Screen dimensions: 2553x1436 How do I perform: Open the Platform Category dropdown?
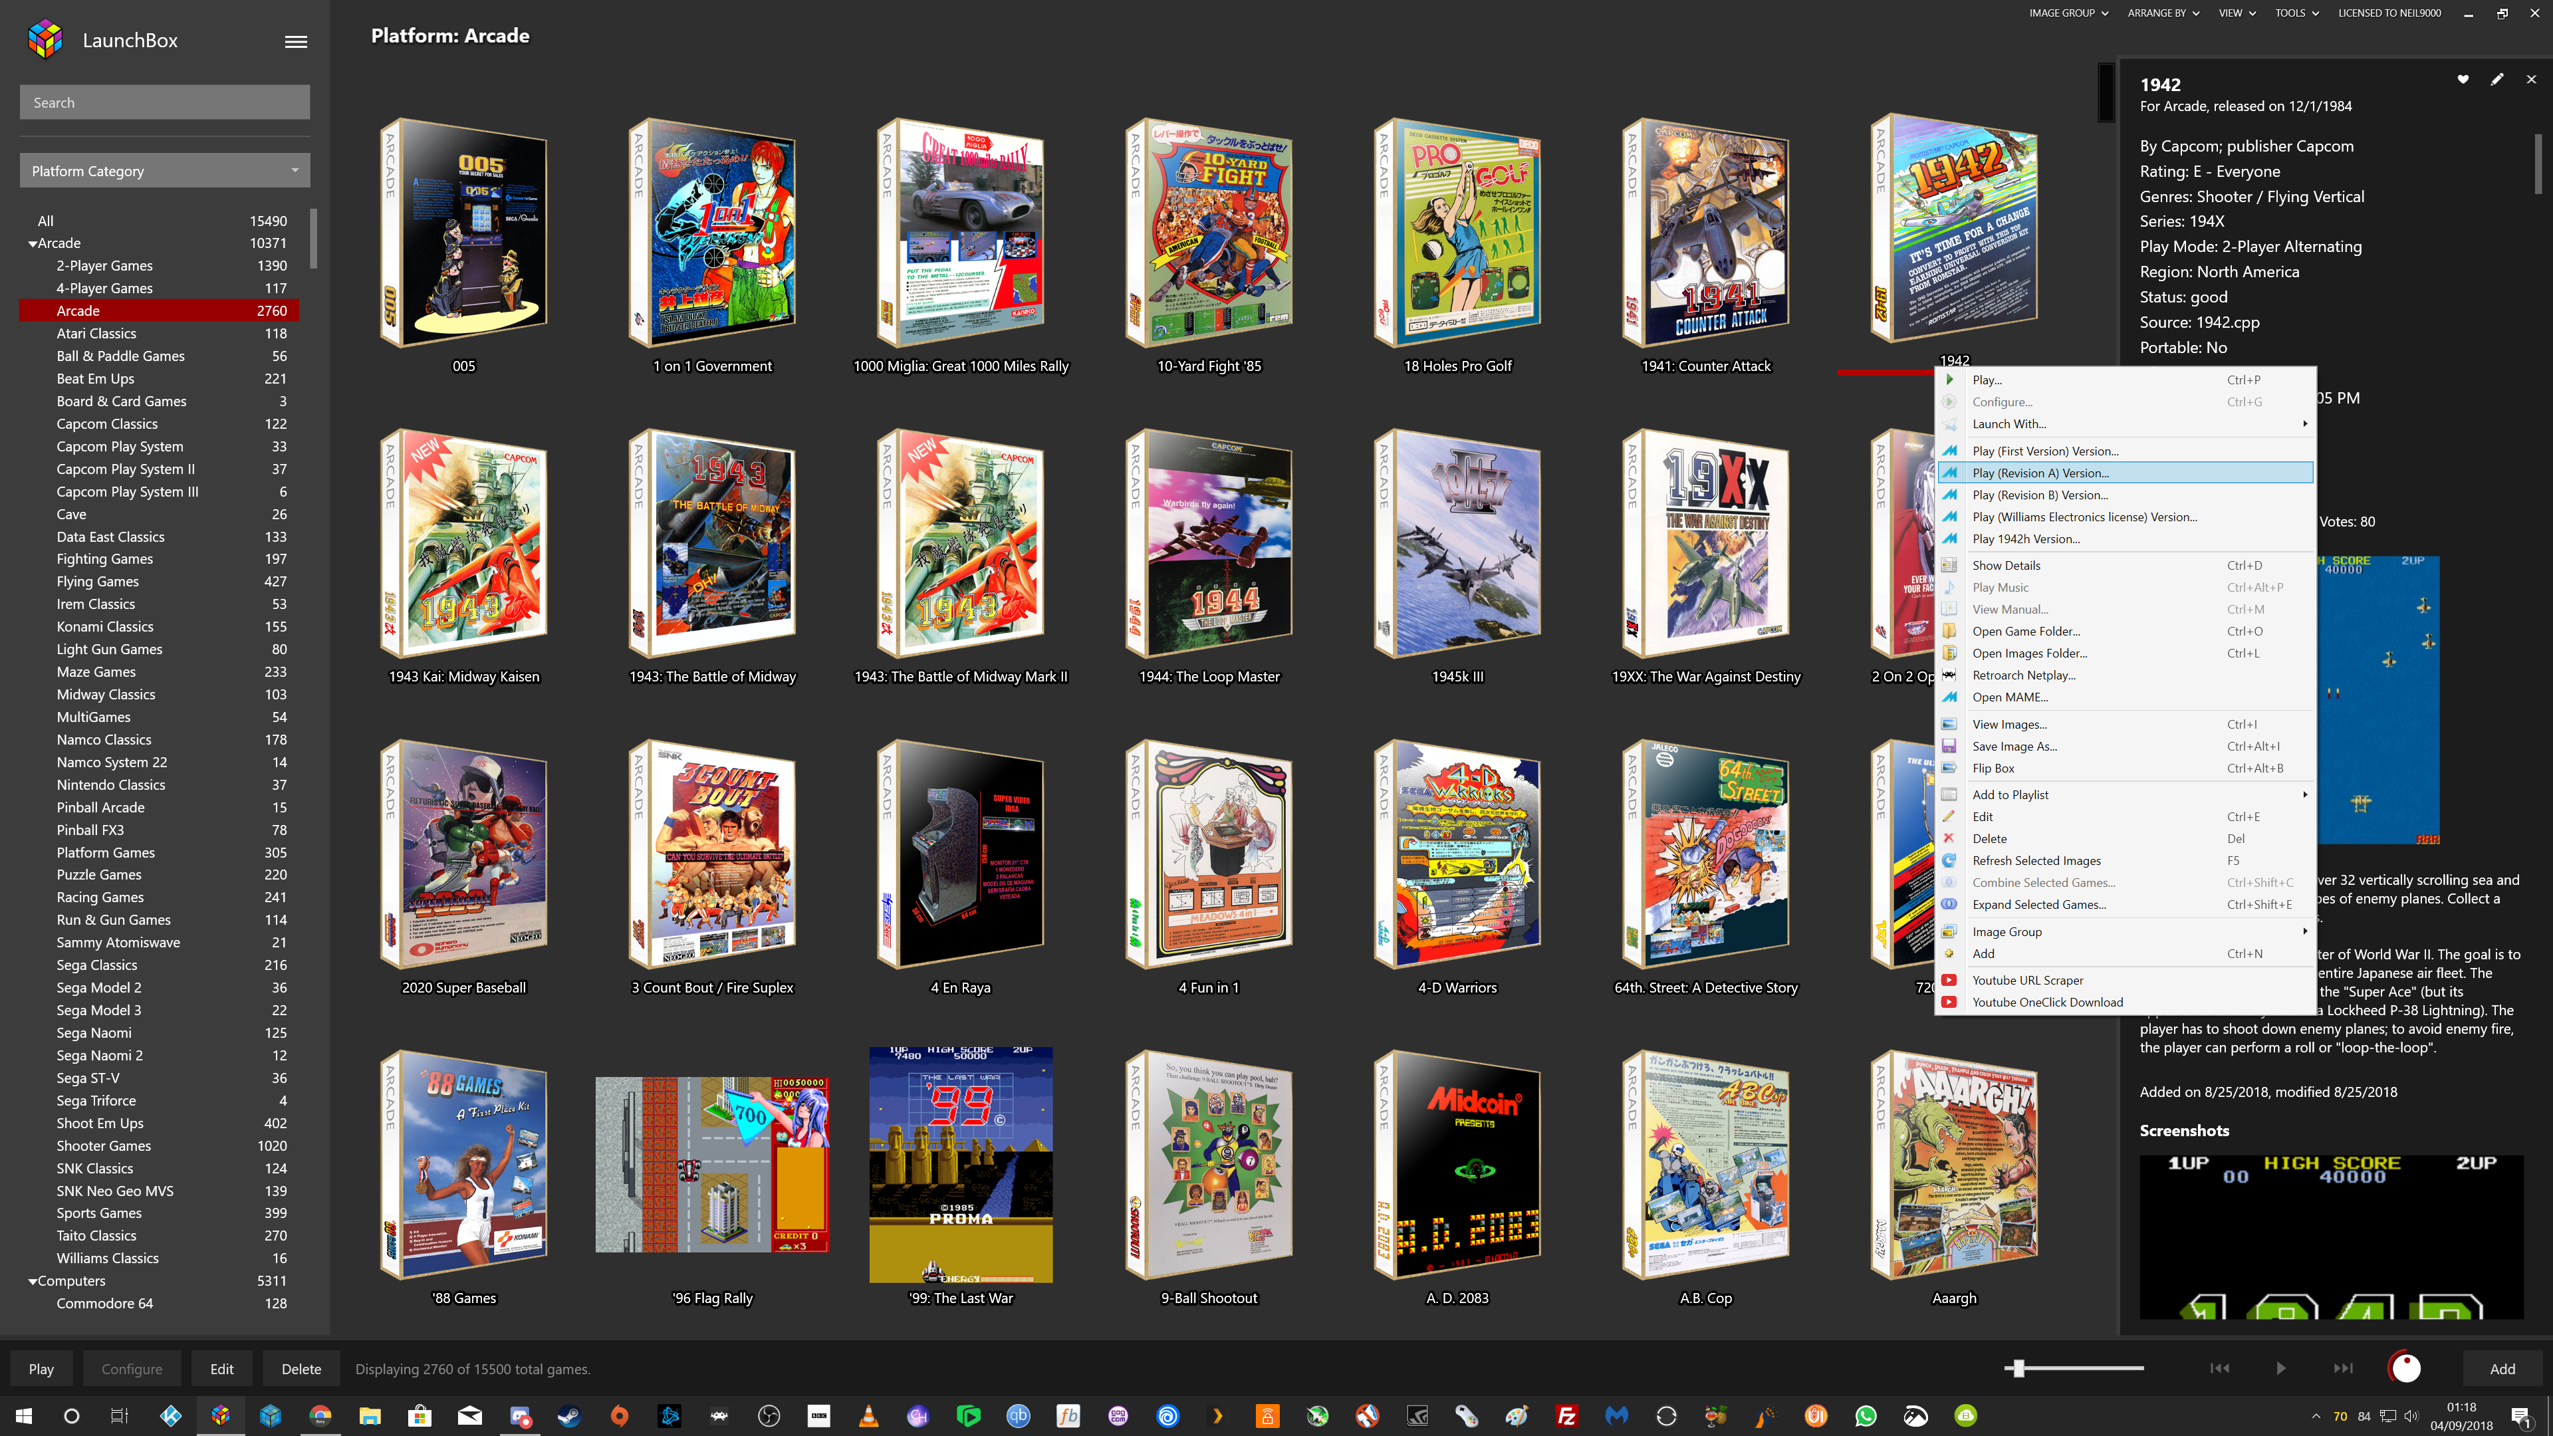[164, 170]
